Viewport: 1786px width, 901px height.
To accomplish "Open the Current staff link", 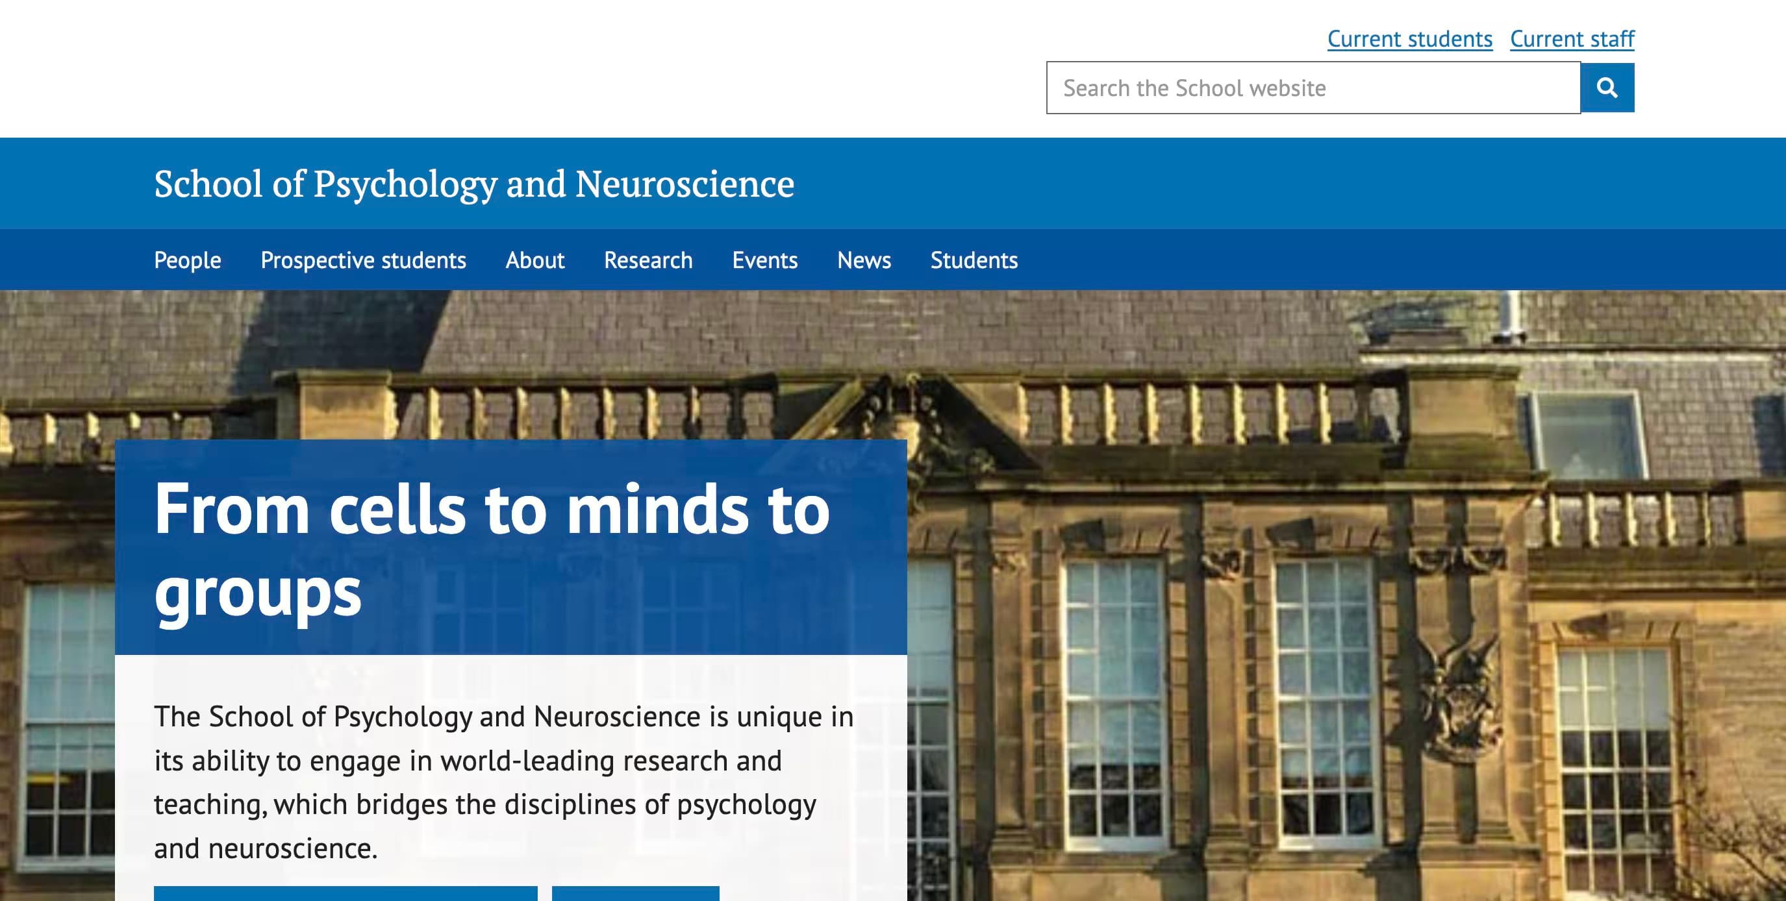I will pyautogui.click(x=1572, y=39).
